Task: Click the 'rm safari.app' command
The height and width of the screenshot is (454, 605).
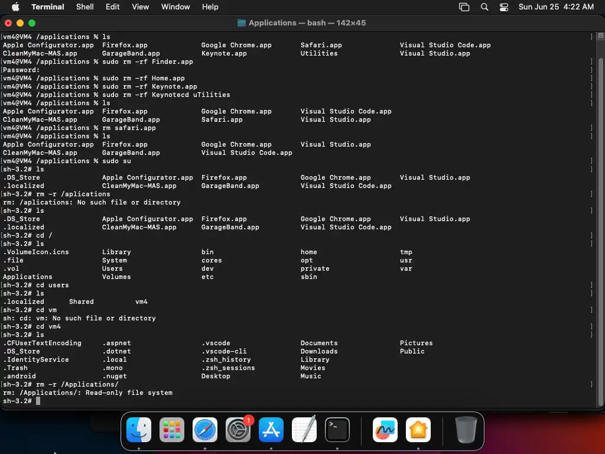Action: click(x=129, y=128)
